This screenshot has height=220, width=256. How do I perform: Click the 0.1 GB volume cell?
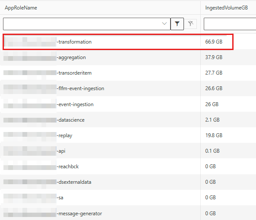pyautogui.click(x=212, y=151)
